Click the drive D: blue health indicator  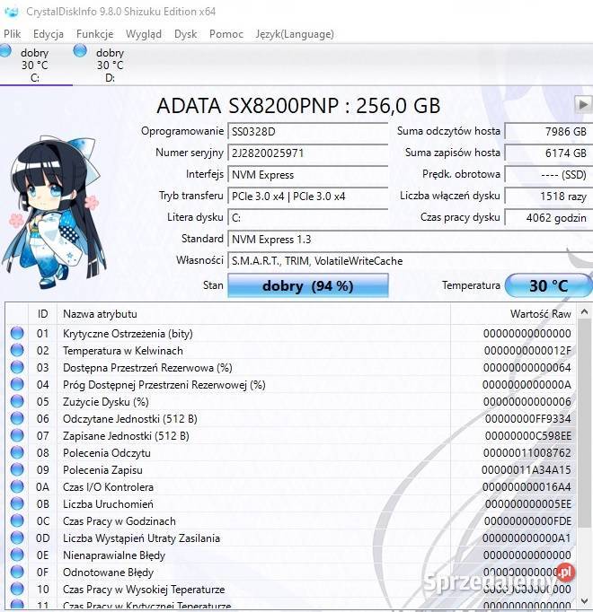(80, 51)
